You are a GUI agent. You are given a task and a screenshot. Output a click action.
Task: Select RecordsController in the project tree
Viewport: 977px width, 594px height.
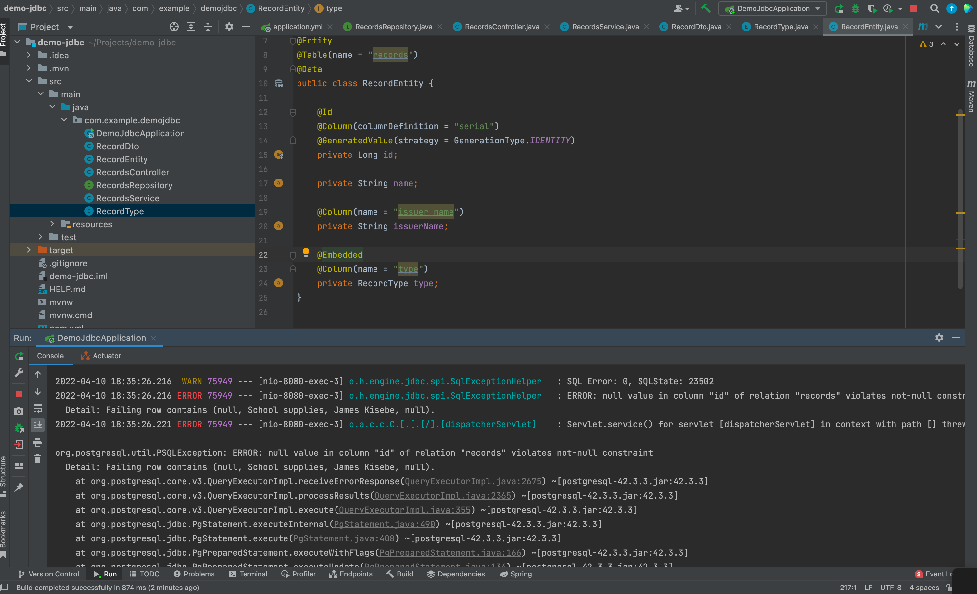pos(133,172)
